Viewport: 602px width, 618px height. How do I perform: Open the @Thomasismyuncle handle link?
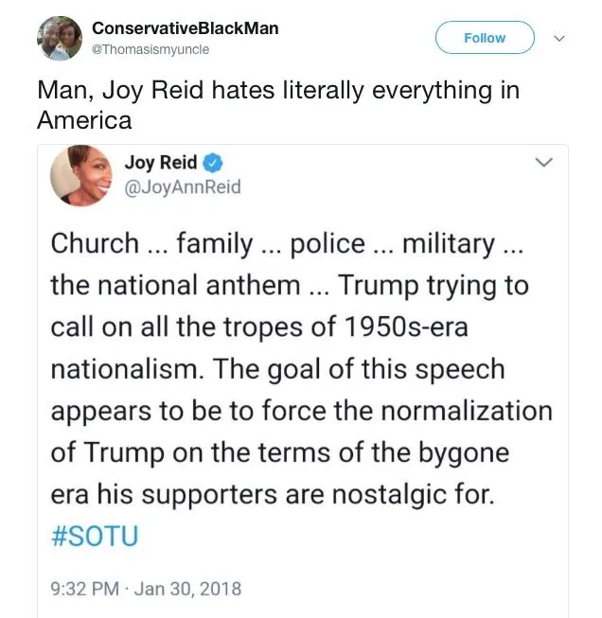[x=150, y=48]
